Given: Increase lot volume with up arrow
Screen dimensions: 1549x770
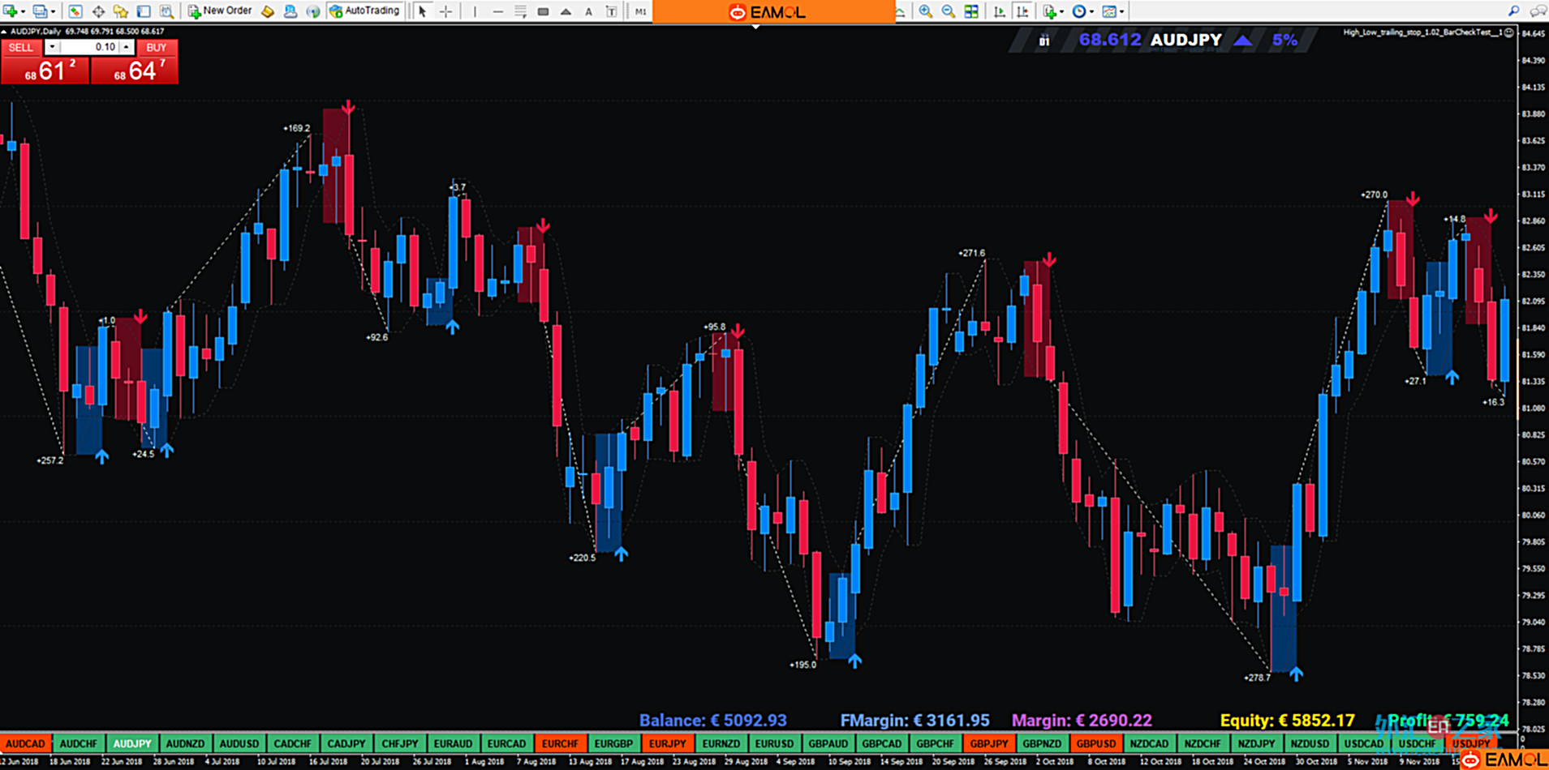Looking at the screenshot, I should [x=127, y=47].
